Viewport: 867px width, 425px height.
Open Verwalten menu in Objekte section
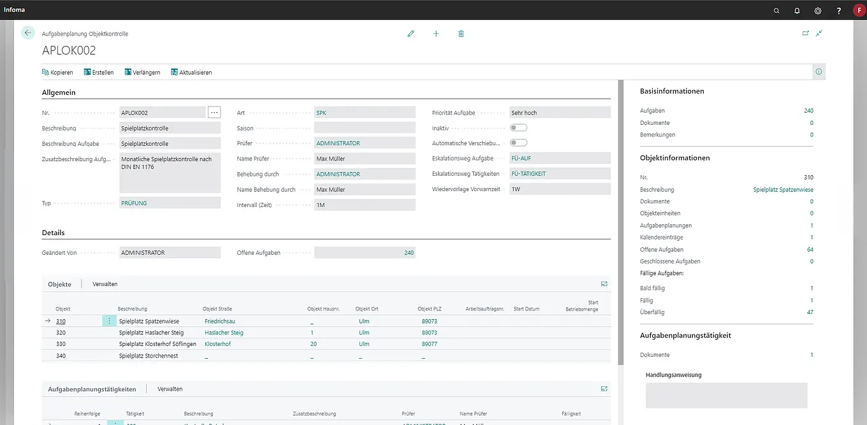(105, 284)
